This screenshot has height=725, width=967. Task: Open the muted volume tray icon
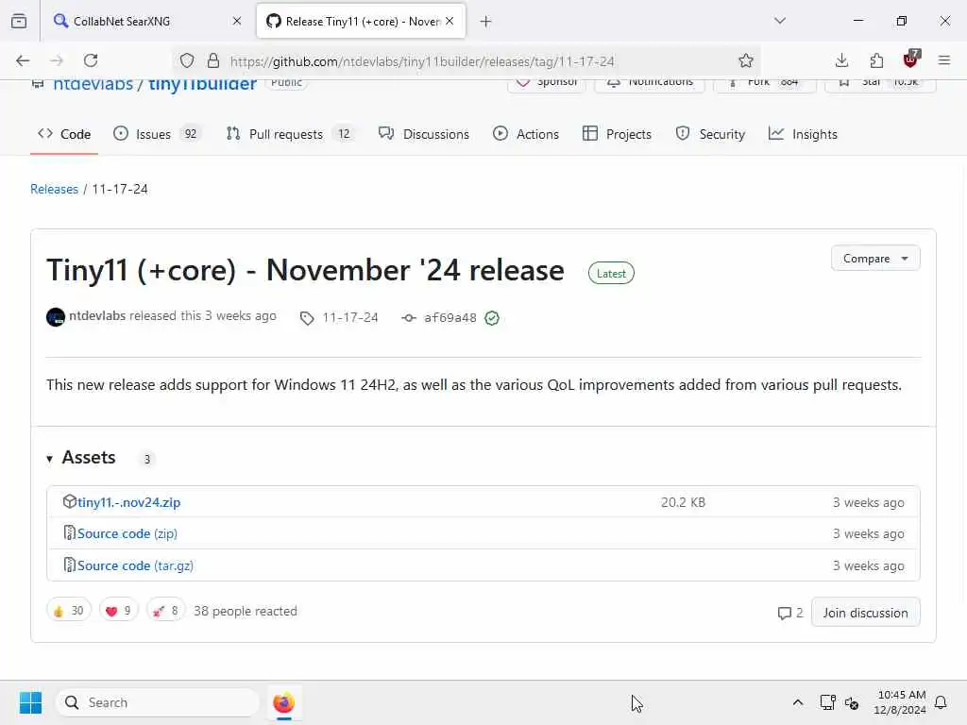pos(852,702)
